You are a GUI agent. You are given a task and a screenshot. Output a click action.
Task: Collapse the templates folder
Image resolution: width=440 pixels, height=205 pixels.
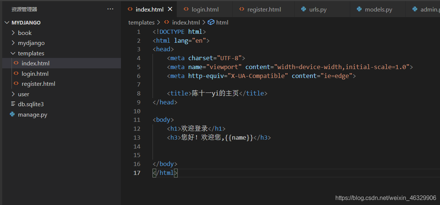13,53
